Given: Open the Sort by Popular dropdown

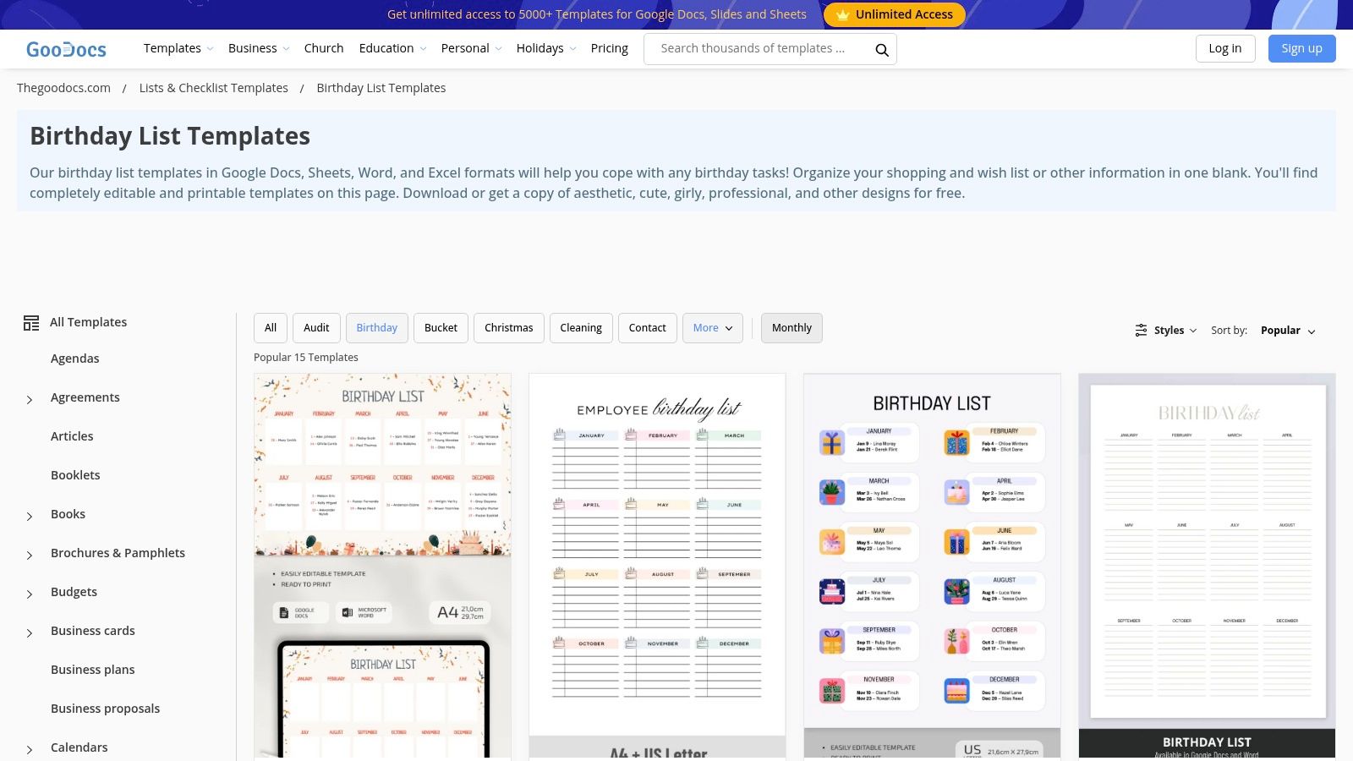Looking at the screenshot, I should point(1286,330).
